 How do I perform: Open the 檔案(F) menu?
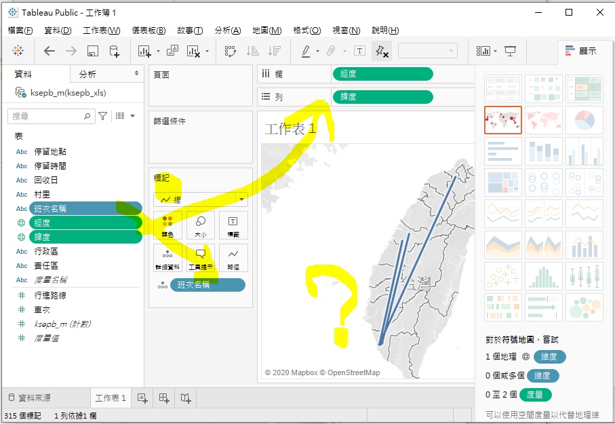tap(20, 31)
